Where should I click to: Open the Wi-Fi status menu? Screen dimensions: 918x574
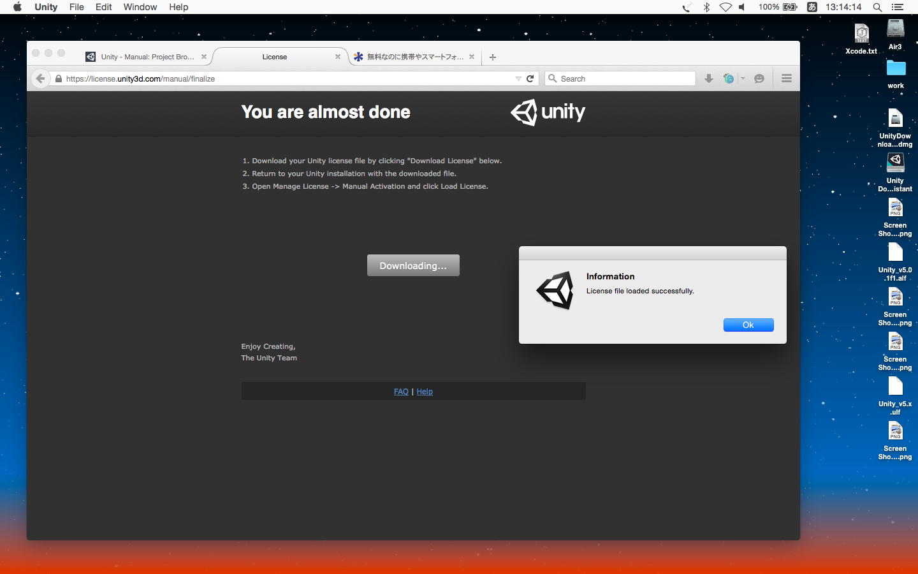point(725,7)
